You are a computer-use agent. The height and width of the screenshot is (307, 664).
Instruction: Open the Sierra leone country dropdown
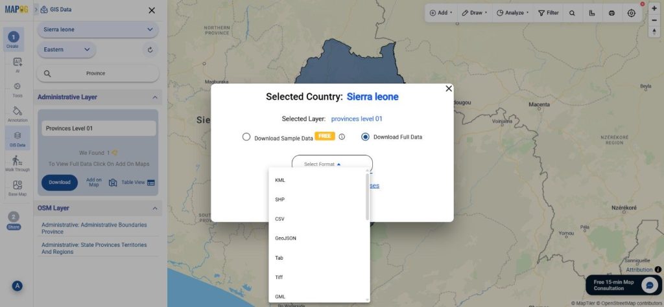pos(98,30)
